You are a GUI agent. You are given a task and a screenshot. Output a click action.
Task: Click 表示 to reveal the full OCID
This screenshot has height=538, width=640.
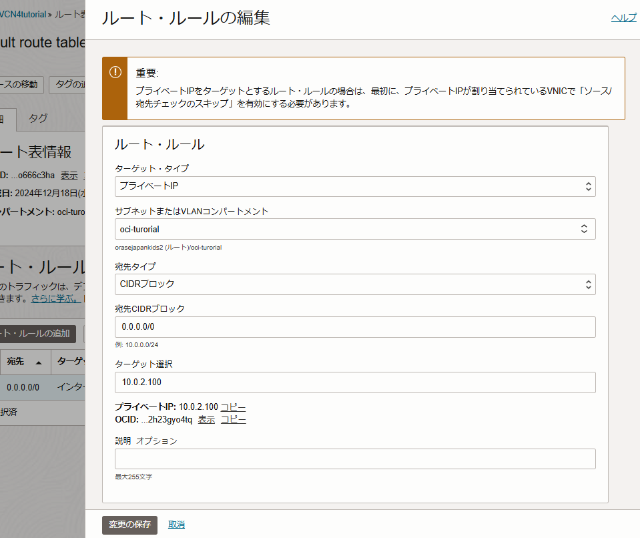pyautogui.click(x=206, y=419)
